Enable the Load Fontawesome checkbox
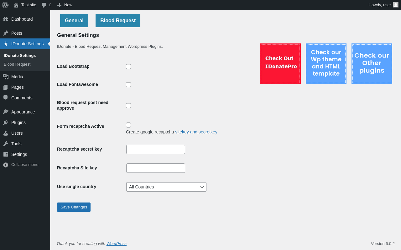The width and height of the screenshot is (401, 250). click(x=128, y=85)
